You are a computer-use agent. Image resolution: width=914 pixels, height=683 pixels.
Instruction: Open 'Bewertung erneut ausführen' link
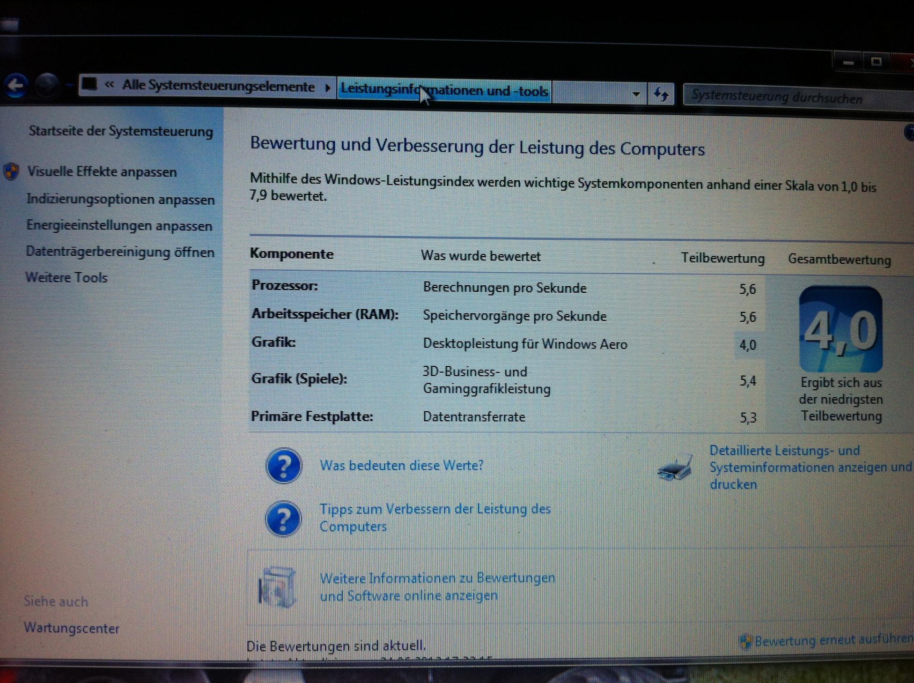point(833,640)
